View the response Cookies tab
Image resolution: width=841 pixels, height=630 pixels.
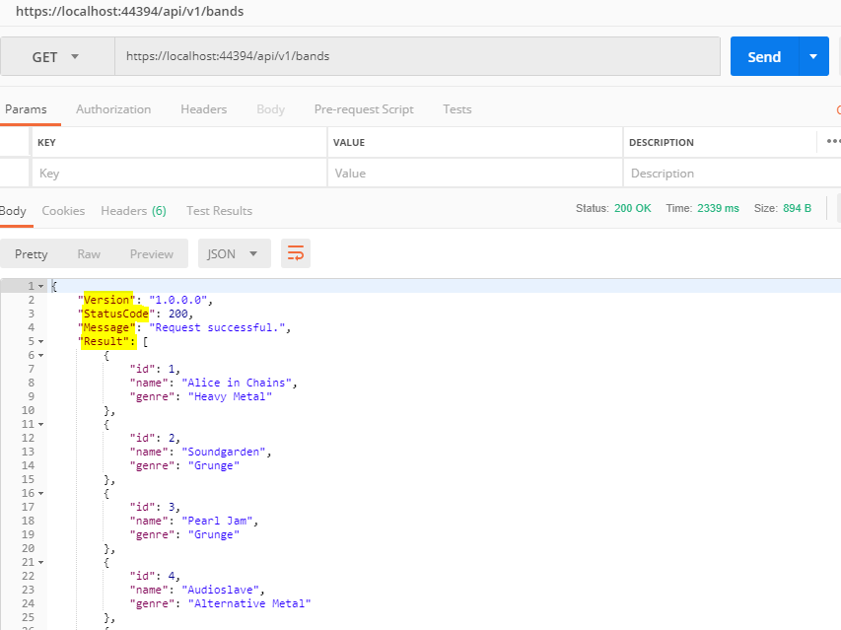tap(63, 211)
